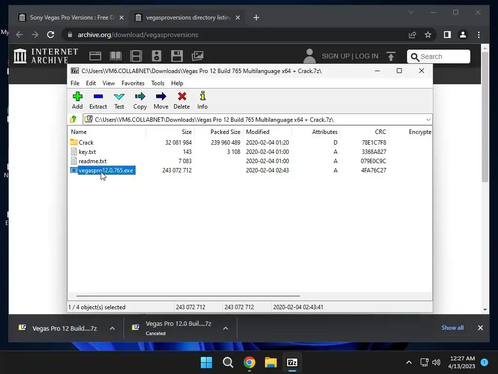
Task: Toggle Chrome side panel
Action: [x=447, y=35]
